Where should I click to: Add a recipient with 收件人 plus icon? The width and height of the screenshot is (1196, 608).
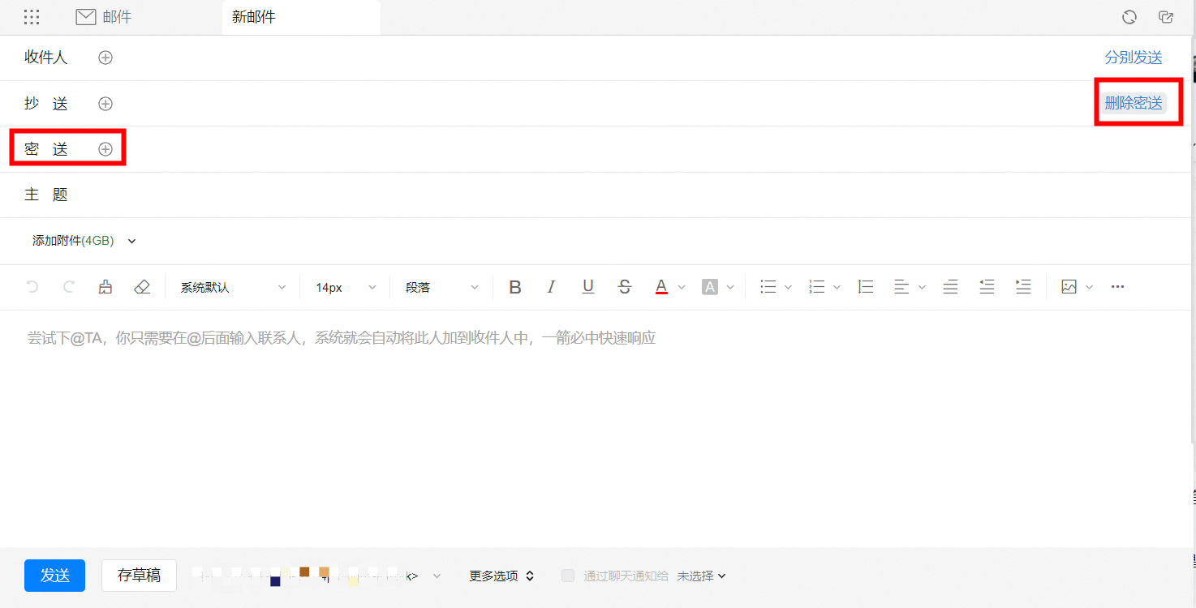click(105, 58)
